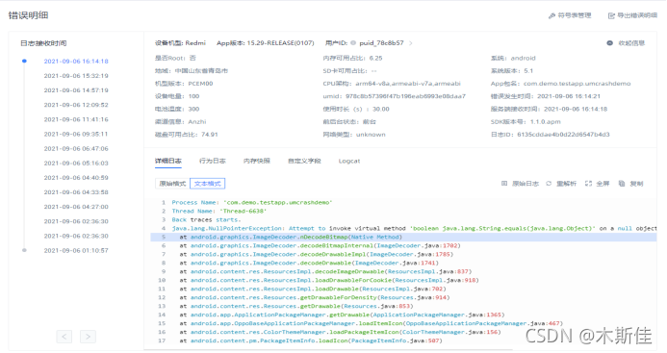Select log received at 2021-09-06 05:16:03
Screen dimensions: 667x353
(x=76, y=163)
